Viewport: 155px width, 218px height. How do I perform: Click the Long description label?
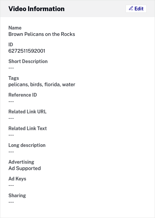(27, 145)
